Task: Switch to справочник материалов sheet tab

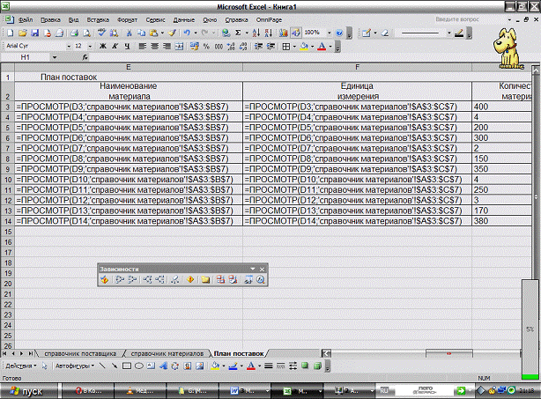Action: (167, 352)
